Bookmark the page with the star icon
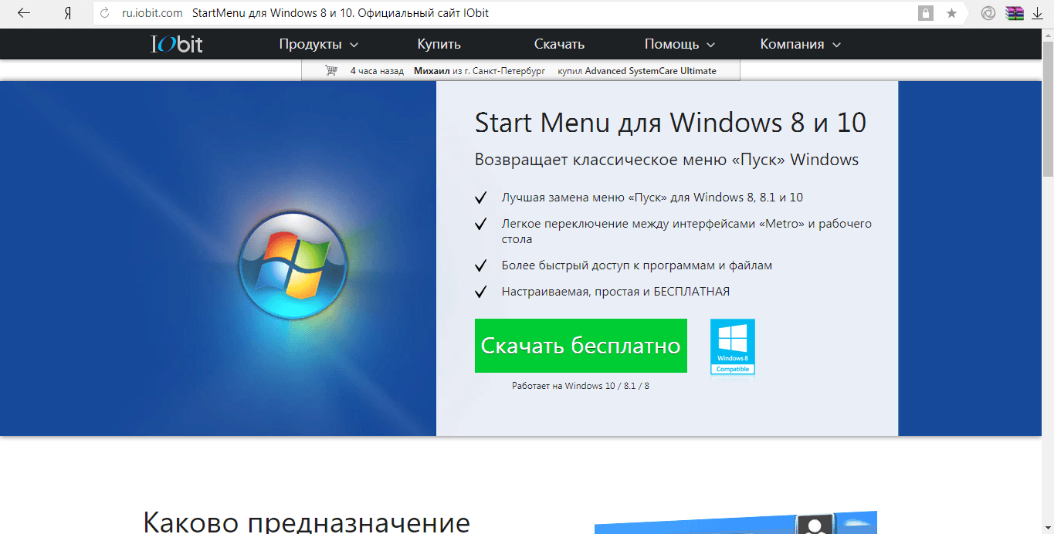 pos(952,13)
